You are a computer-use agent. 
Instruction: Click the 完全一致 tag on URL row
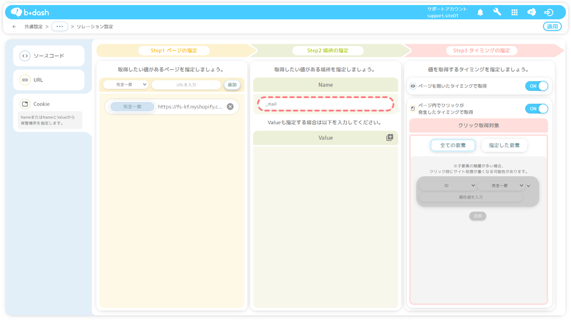click(x=132, y=107)
